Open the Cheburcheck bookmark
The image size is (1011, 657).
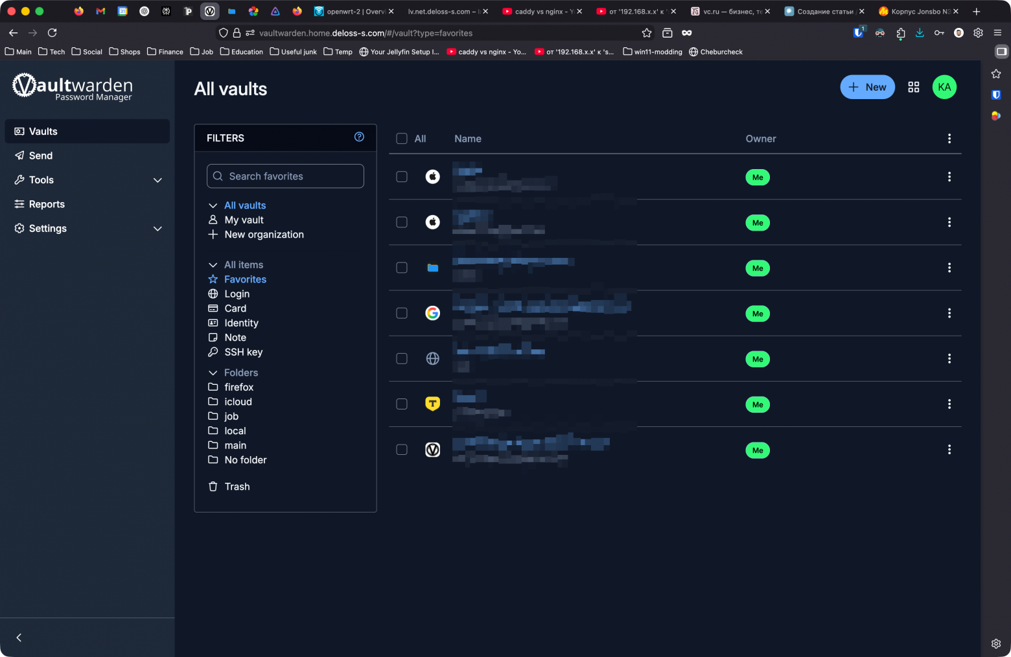(x=715, y=52)
